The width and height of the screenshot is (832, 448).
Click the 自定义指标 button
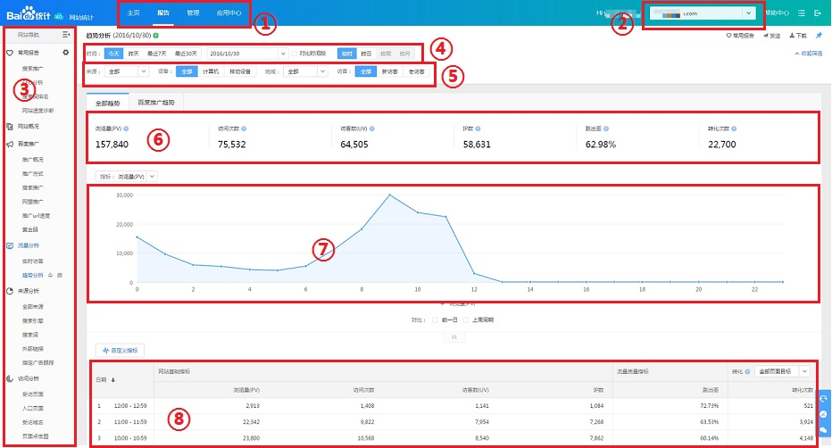click(120, 351)
